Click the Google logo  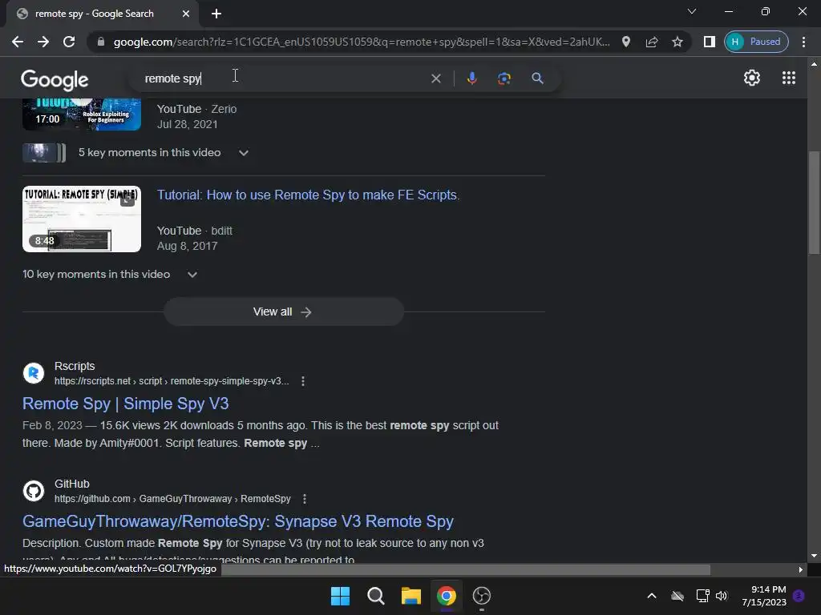click(x=55, y=79)
